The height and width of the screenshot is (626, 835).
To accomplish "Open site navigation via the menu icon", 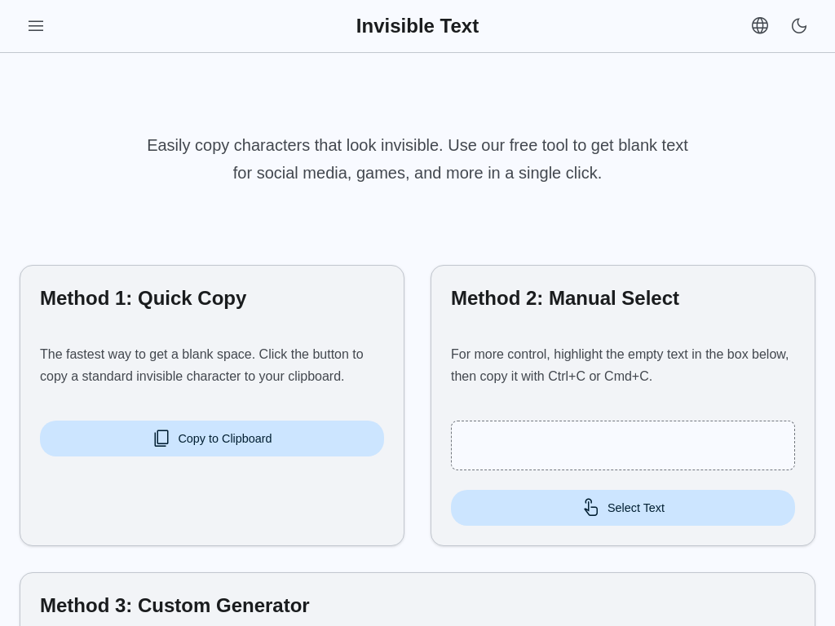I will (36, 25).
